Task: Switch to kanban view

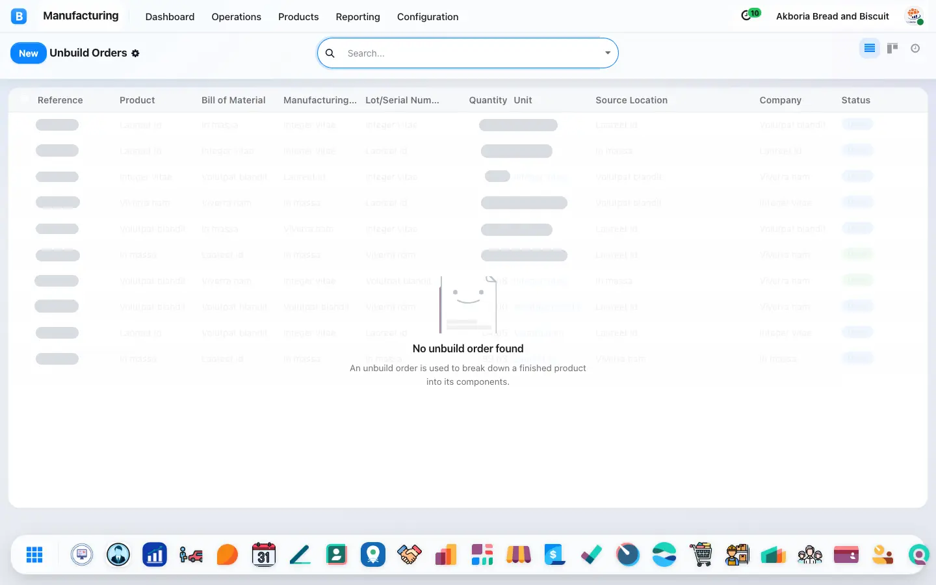Action: [x=892, y=48]
